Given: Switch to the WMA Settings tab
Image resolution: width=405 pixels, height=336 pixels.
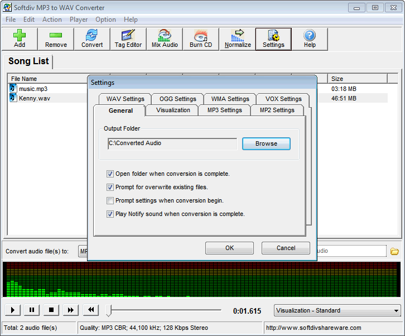Looking at the screenshot, I should click(230, 99).
